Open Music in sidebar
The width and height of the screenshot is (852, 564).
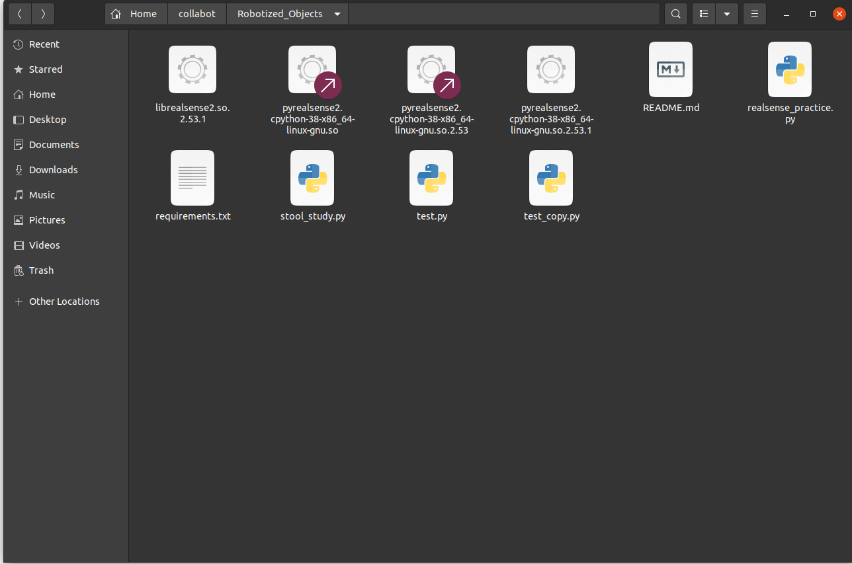coord(66,195)
